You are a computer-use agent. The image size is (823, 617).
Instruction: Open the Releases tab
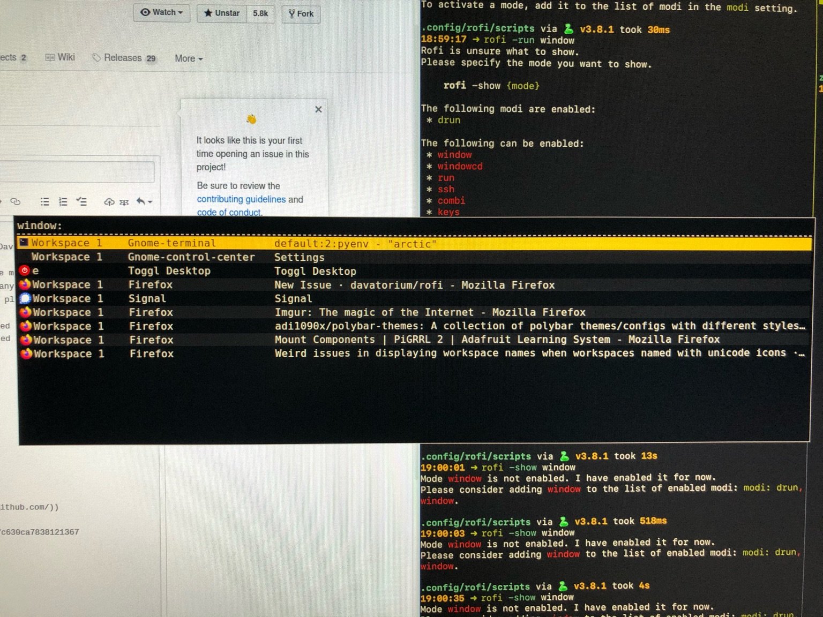124,58
